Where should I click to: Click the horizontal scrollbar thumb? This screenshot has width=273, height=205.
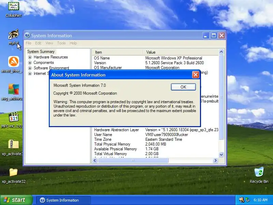[133, 160]
